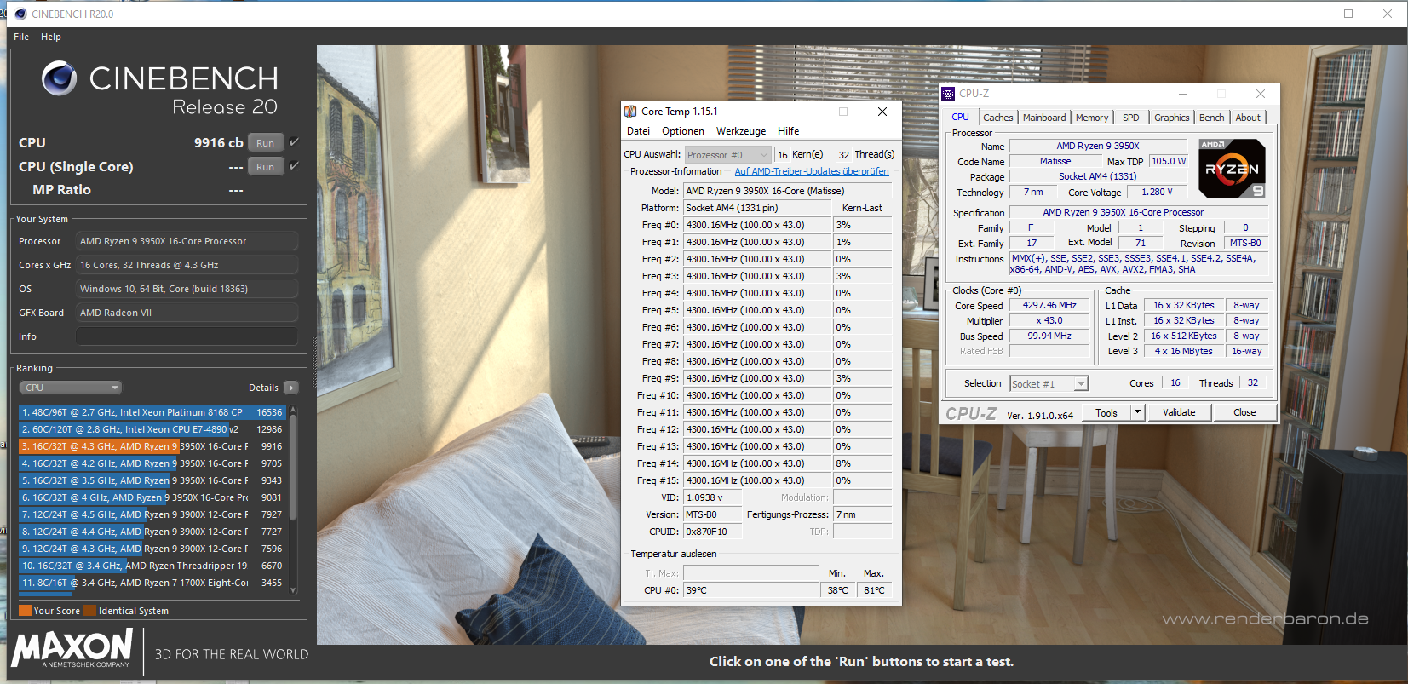Click the CPUID 0x870F10 field
Screen dimensions: 1408x684
tap(712, 532)
